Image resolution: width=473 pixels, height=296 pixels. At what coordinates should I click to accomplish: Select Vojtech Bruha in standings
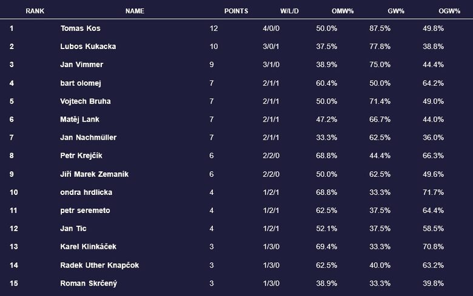(x=86, y=101)
